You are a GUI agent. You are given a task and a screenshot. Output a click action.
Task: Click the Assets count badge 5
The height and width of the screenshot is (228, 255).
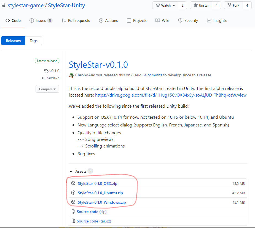(90, 171)
